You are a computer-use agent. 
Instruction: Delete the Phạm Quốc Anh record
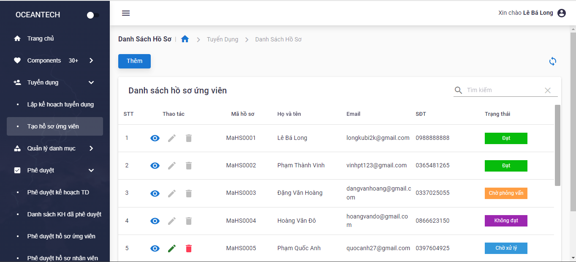pyautogui.click(x=189, y=248)
